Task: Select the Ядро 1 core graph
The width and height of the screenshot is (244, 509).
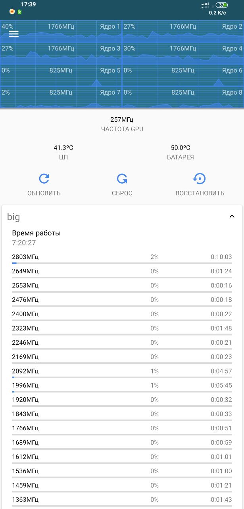Action: tap(61, 32)
